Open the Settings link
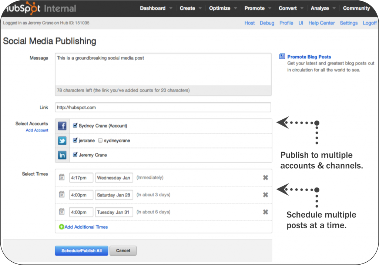This screenshot has height=265, width=379. 349,23
